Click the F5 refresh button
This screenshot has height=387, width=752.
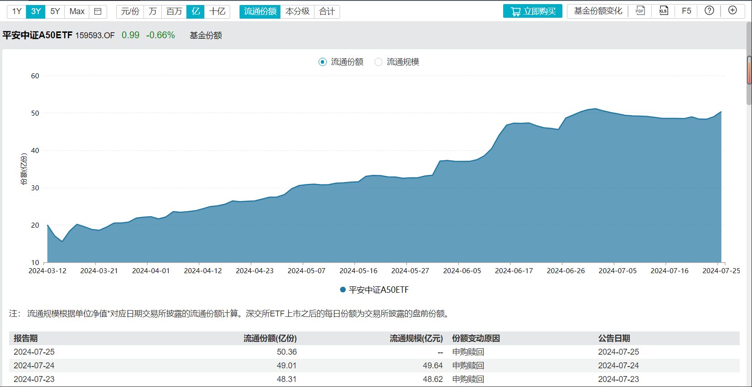coord(686,11)
